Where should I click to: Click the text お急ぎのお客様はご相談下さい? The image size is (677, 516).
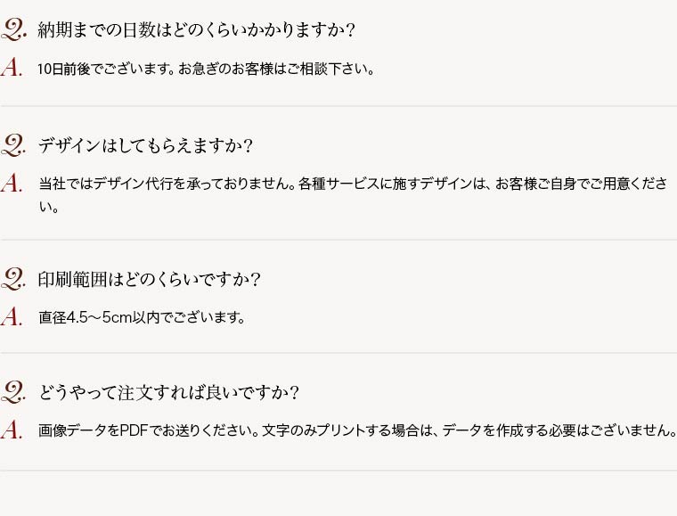[x=276, y=70]
